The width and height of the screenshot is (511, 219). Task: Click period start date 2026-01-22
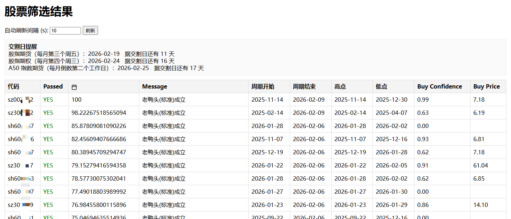267,165
